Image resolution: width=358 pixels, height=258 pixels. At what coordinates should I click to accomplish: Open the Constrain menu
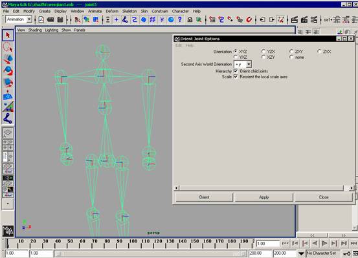click(160, 11)
